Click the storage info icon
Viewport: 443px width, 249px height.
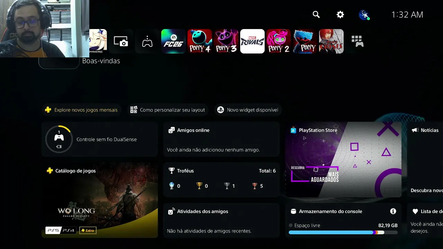coord(393,211)
